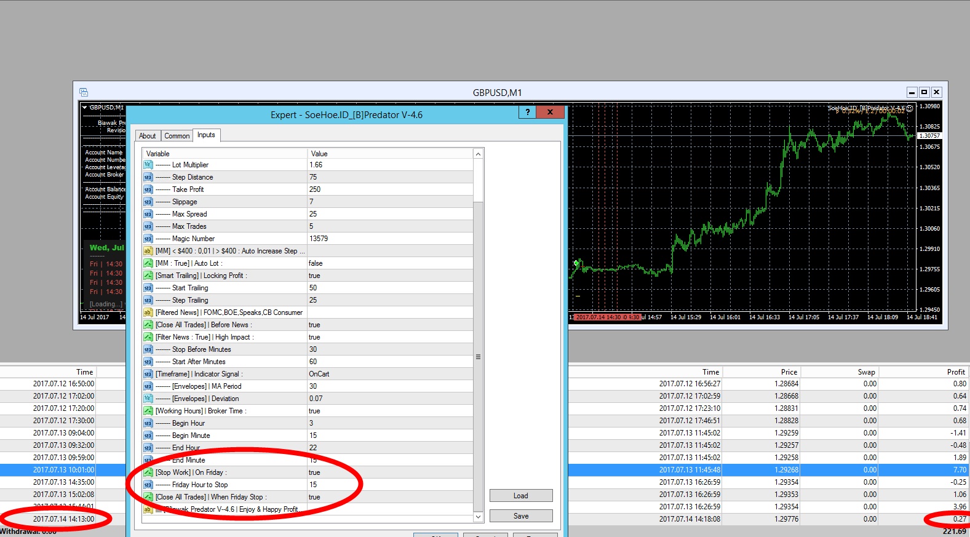Toggle Smart Trailing Locking Profit value
970x537 pixels.
pyautogui.click(x=390, y=276)
